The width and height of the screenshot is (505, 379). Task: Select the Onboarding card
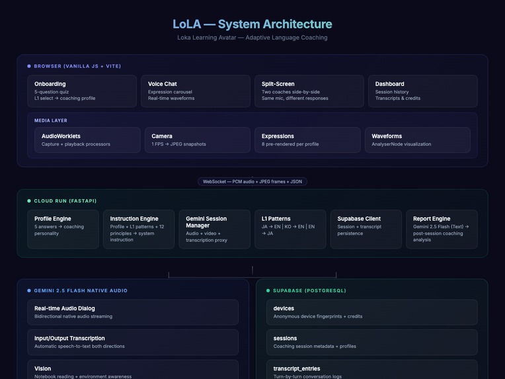[82, 91]
